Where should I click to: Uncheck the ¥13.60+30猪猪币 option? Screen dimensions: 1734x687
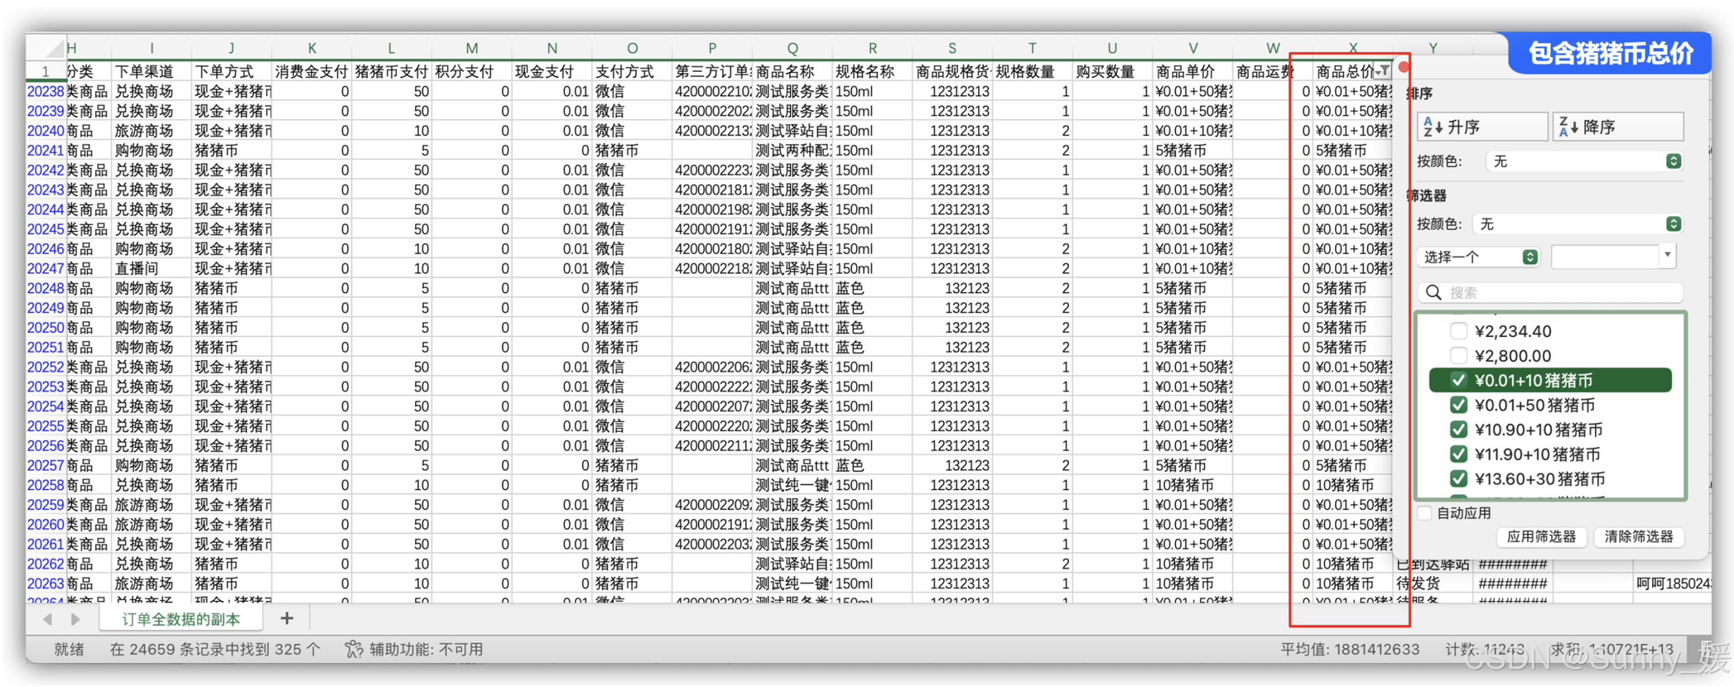(x=1458, y=479)
